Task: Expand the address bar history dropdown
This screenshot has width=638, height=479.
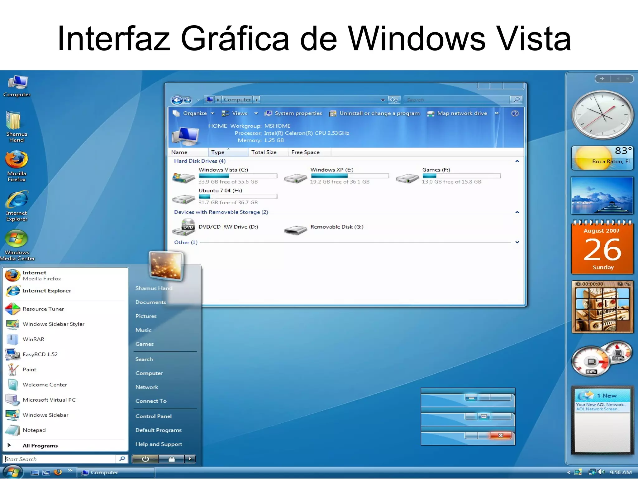Action: coord(383,100)
